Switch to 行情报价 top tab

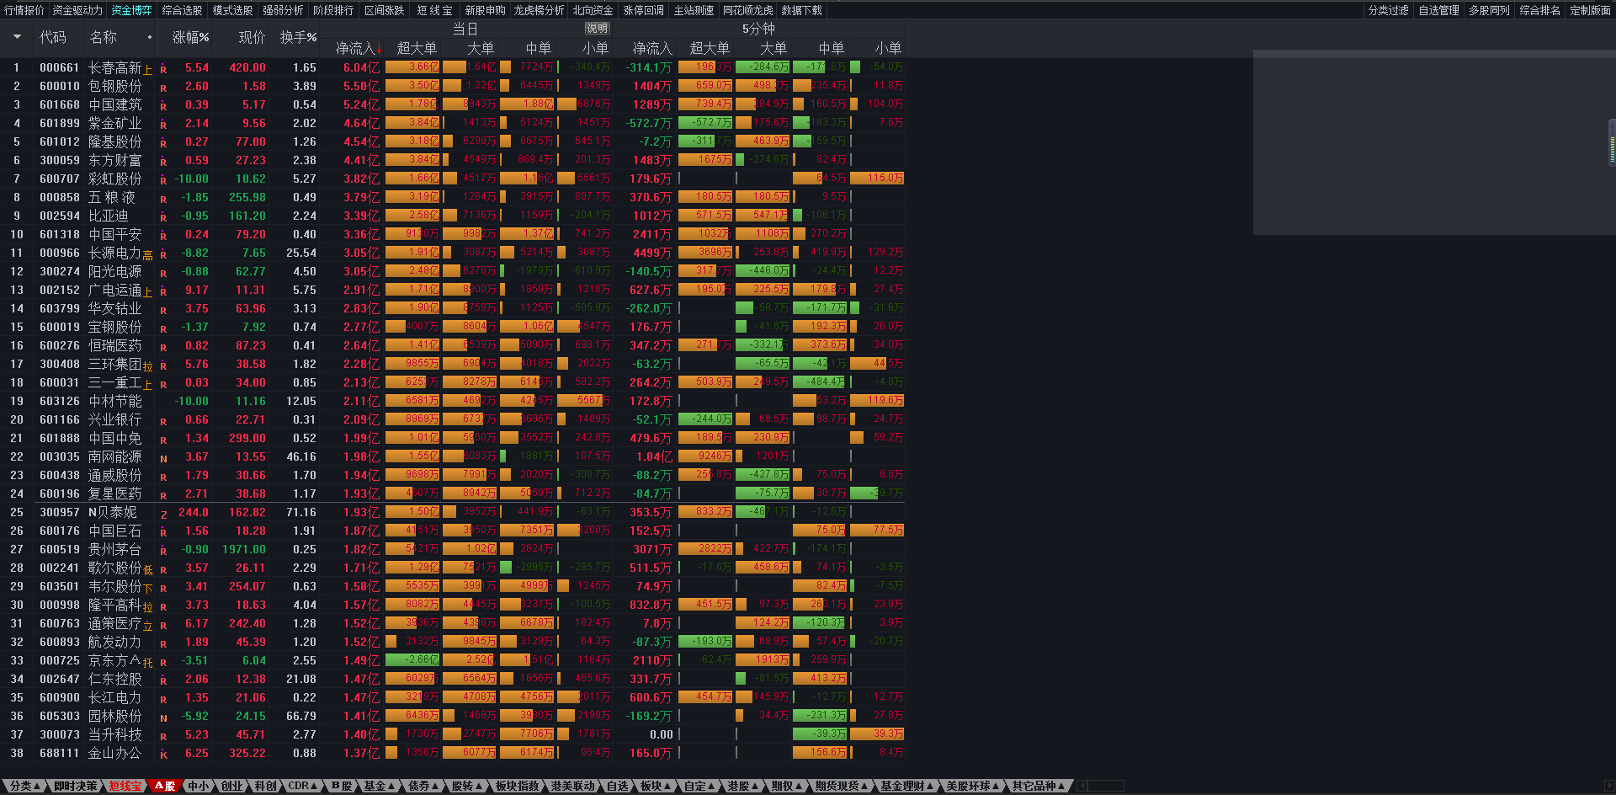coord(24,10)
